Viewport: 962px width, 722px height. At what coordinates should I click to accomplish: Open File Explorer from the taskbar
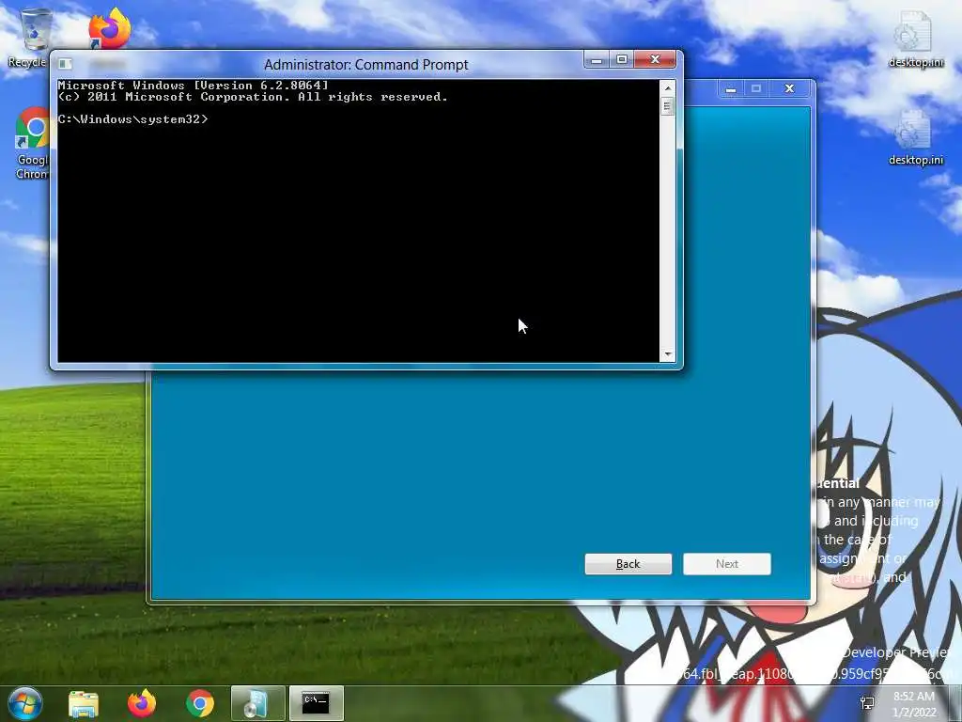84,704
